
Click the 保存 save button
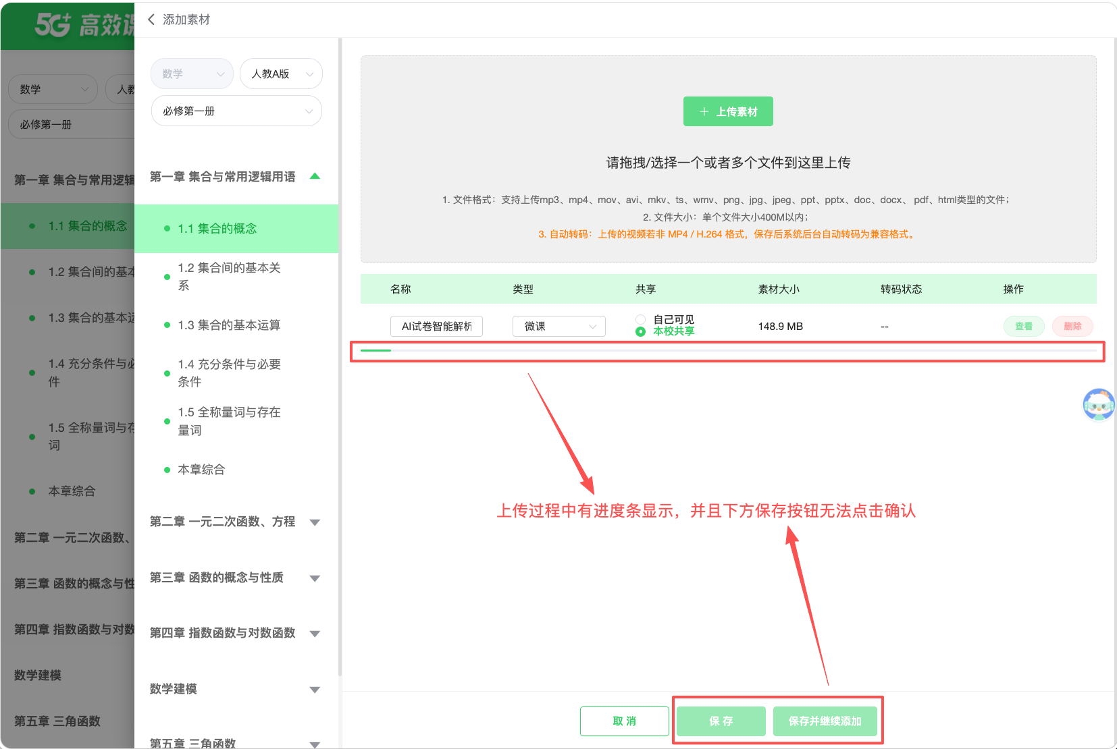(x=721, y=721)
